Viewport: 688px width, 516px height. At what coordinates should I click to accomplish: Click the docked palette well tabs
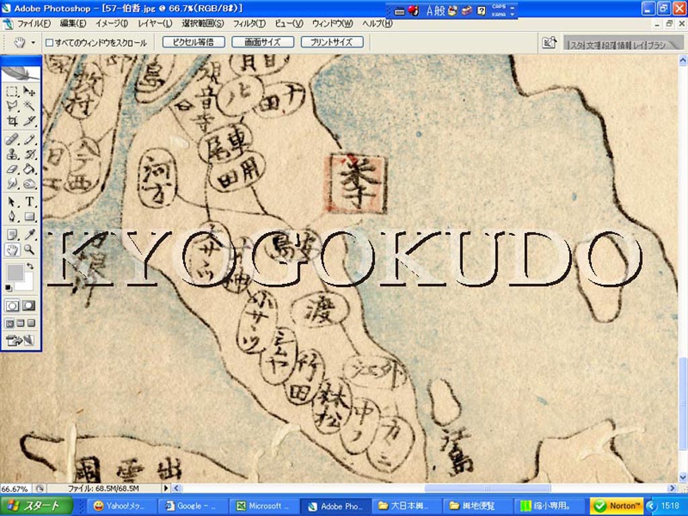[622, 43]
